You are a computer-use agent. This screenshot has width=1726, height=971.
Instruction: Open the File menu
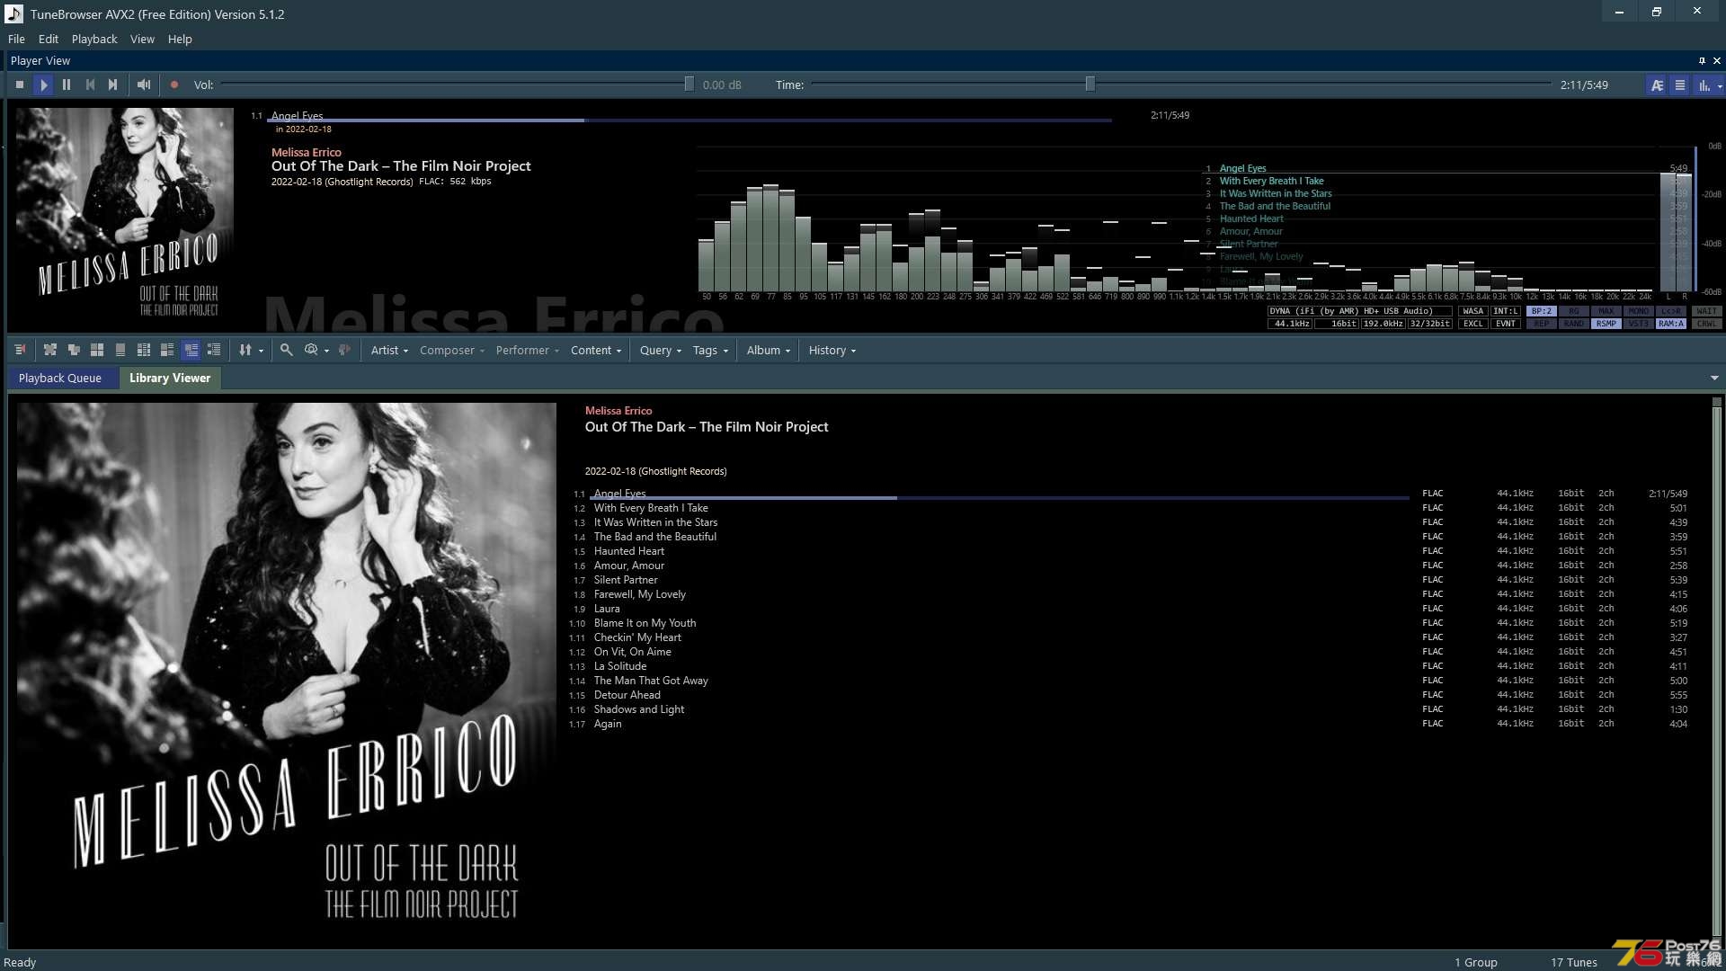click(x=16, y=39)
